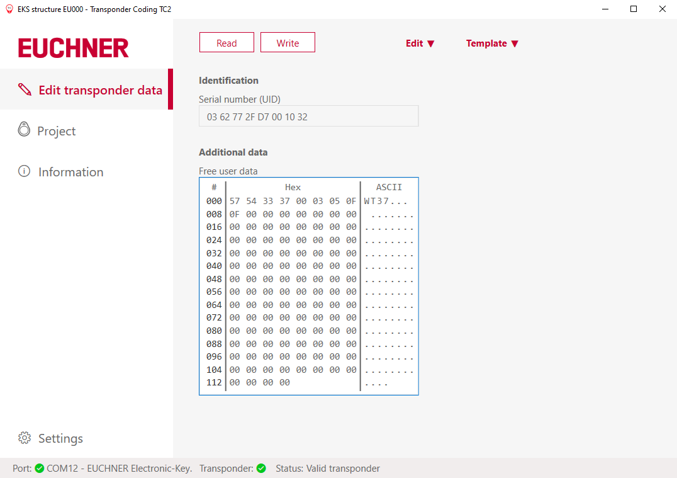This screenshot has width=677, height=478.
Task: Click the ASCII text WT37 in row 000
Action: pyautogui.click(x=376, y=202)
